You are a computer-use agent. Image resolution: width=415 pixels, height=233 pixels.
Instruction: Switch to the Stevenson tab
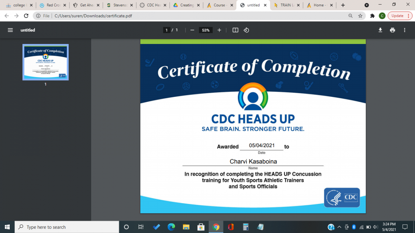pos(119,5)
